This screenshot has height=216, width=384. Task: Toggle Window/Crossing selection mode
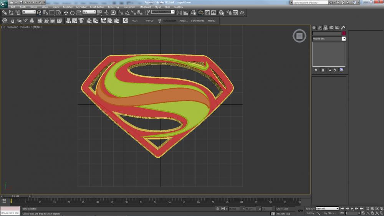tap(58, 13)
